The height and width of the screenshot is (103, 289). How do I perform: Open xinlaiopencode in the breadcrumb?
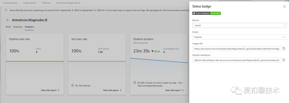(10, 3)
